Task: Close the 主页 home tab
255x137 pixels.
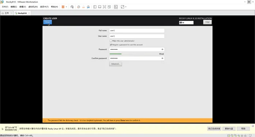Action: click(11, 13)
